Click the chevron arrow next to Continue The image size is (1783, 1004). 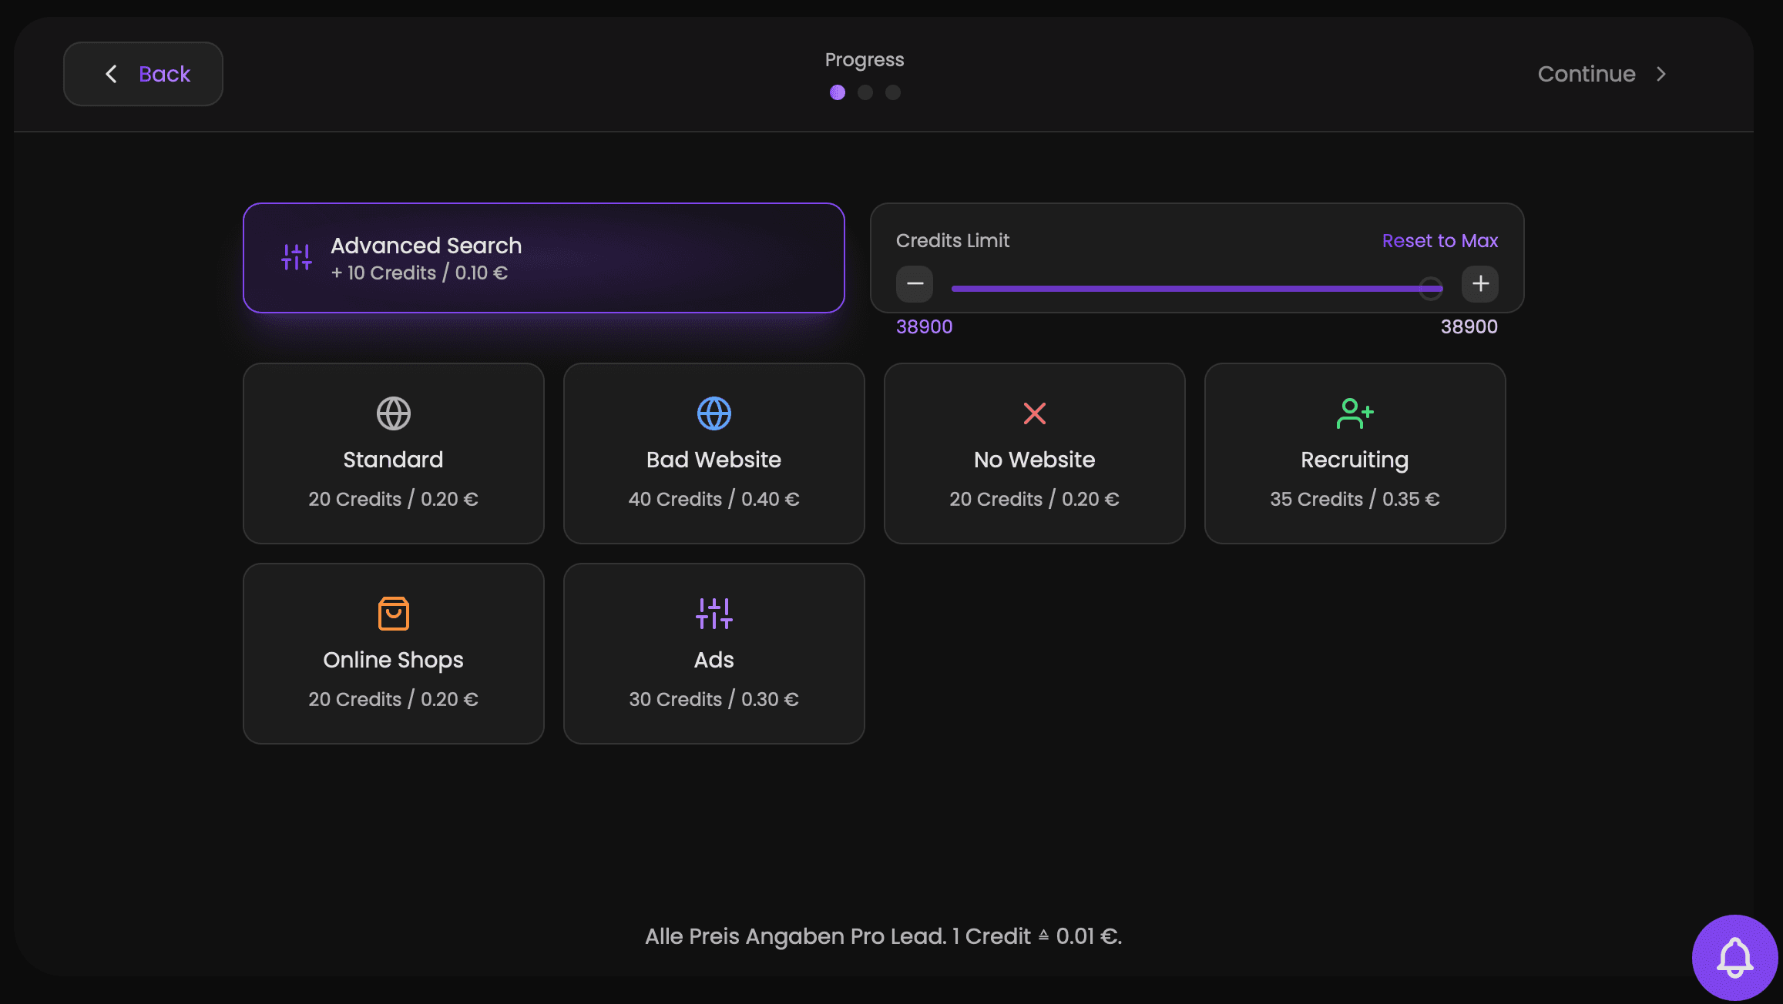tap(1661, 74)
